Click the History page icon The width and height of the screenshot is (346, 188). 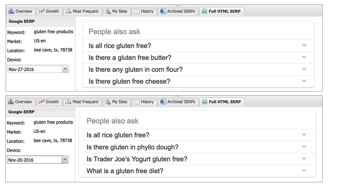[136, 11]
